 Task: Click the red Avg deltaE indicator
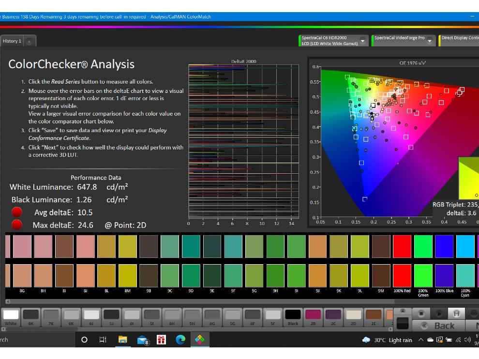tap(17, 212)
